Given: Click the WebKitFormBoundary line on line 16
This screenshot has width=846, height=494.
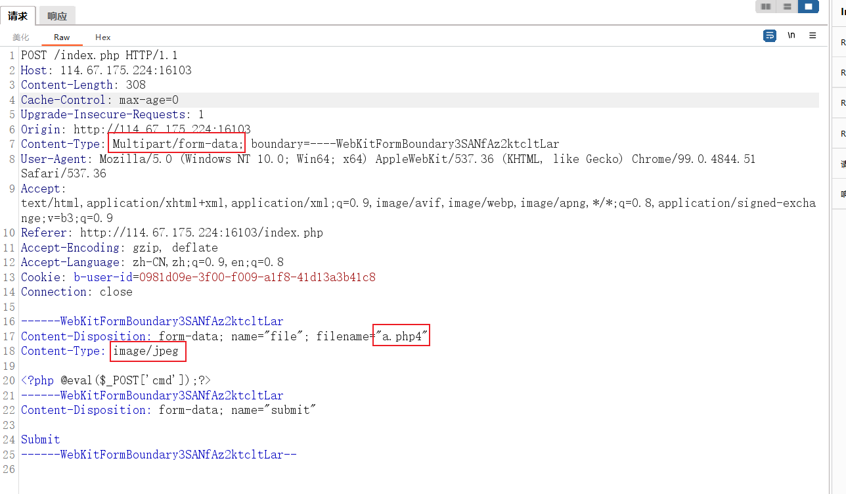Looking at the screenshot, I should click(152, 321).
